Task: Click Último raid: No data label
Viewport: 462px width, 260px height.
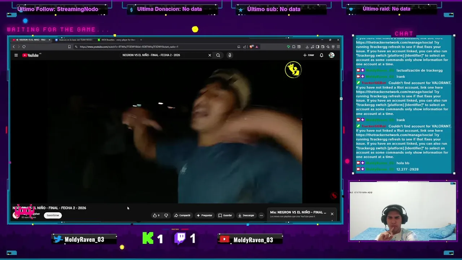Action: [386, 9]
